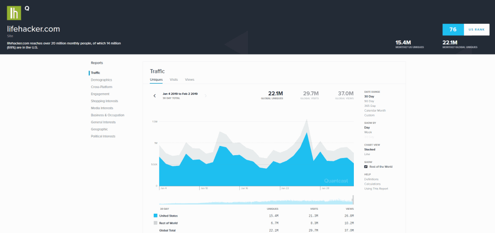Switch to the Views tab

[189, 80]
